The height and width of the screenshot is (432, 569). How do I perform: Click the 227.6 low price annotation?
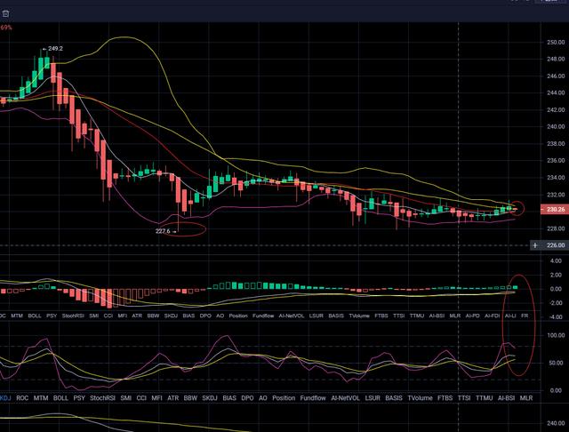tap(164, 230)
